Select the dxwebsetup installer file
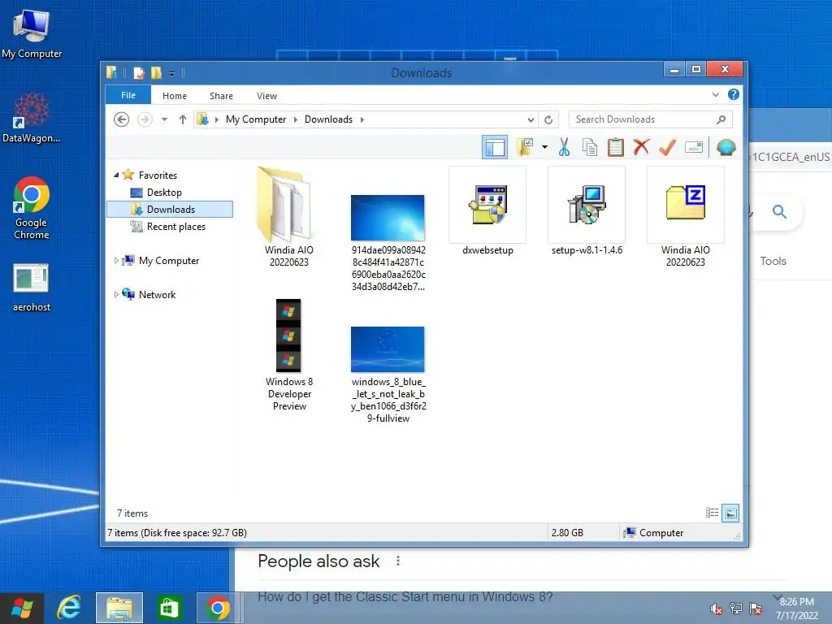832x624 pixels. pyautogui.click(x=487, y=211)
